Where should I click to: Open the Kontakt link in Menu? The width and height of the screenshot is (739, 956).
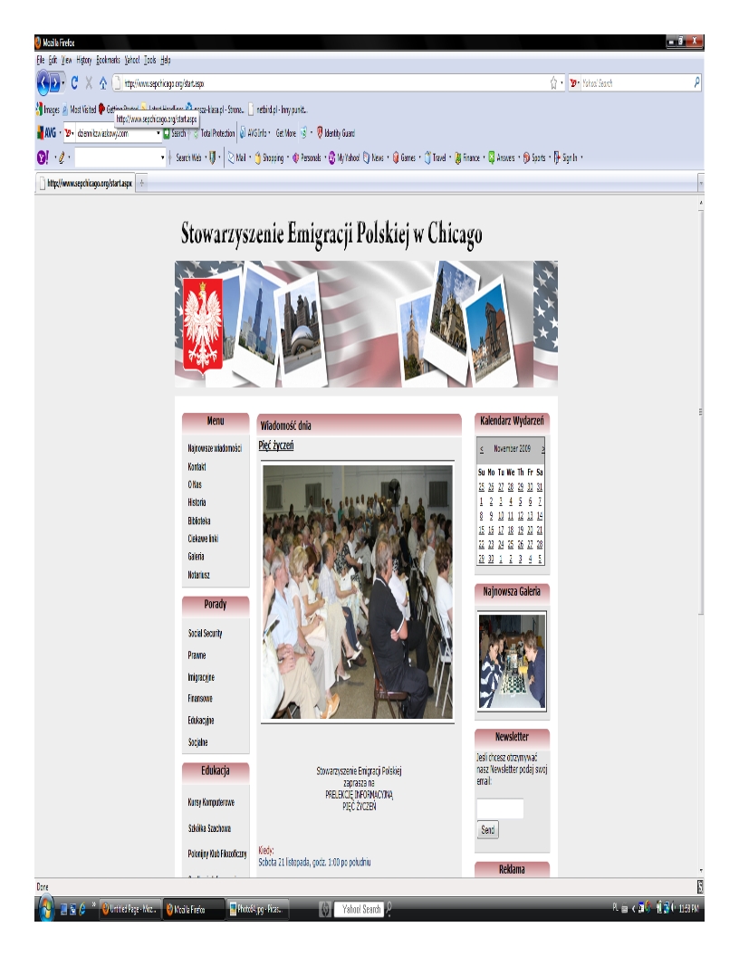[197, 466]
